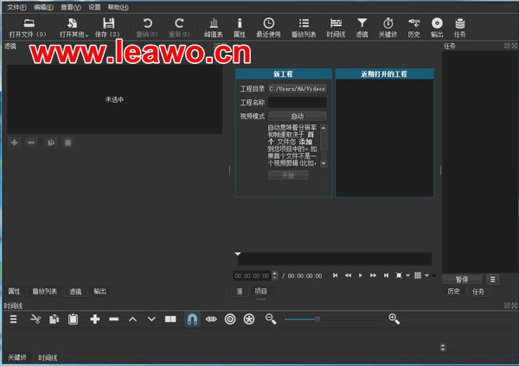This screenshot has height=366, width=519.
Task: Open the 输出 export toolbar icon
Action: (437, 27)
